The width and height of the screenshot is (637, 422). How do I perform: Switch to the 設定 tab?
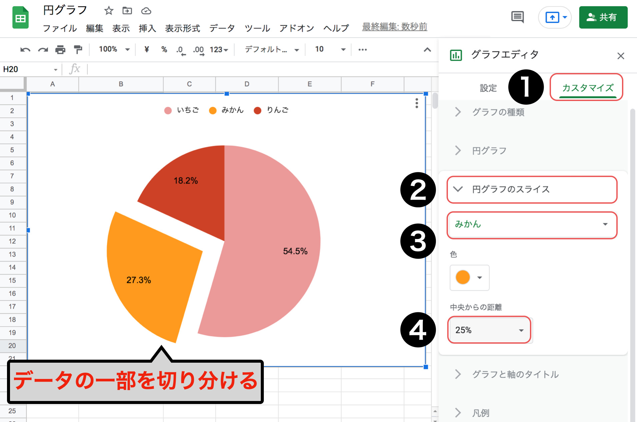click(488, 88)
